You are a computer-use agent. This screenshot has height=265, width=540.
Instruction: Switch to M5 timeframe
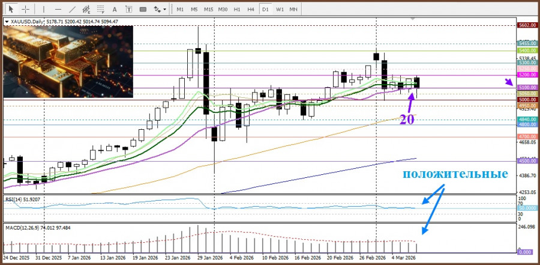pyautogui.click(x=194, y=10)
